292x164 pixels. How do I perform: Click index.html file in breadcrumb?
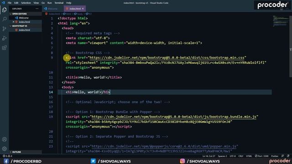point(53,14)
